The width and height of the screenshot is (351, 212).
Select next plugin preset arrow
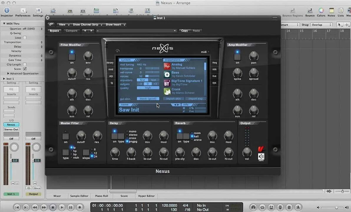click(91, 31)
